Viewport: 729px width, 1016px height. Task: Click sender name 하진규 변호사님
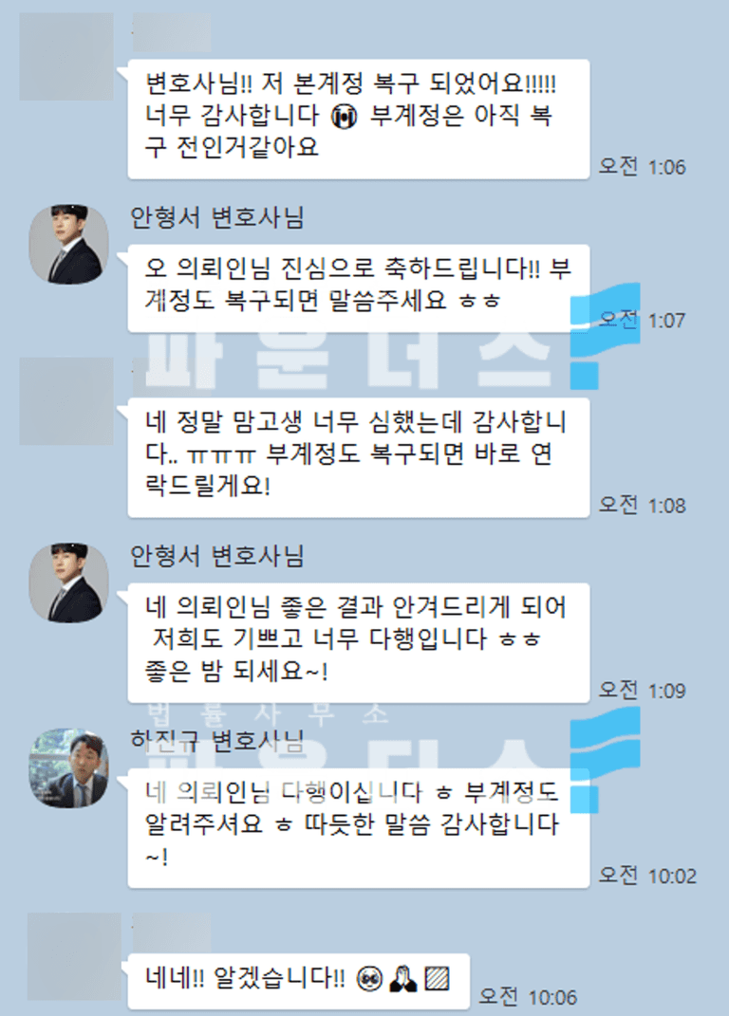(x=217, y=741)
